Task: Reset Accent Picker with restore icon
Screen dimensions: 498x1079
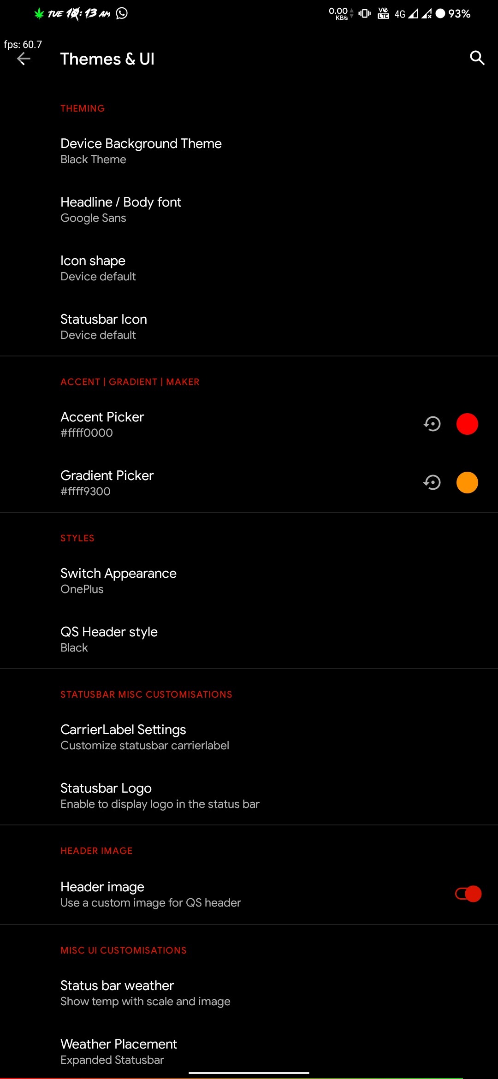Action: tap(432, 424)
